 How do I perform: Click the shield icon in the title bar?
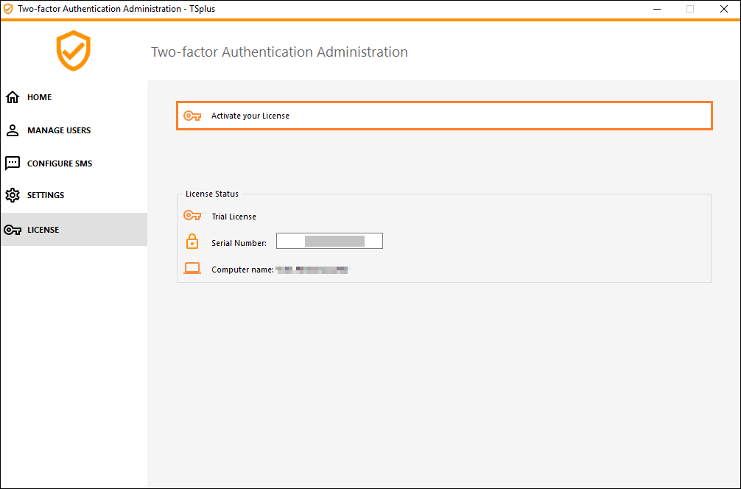[9, 8]
